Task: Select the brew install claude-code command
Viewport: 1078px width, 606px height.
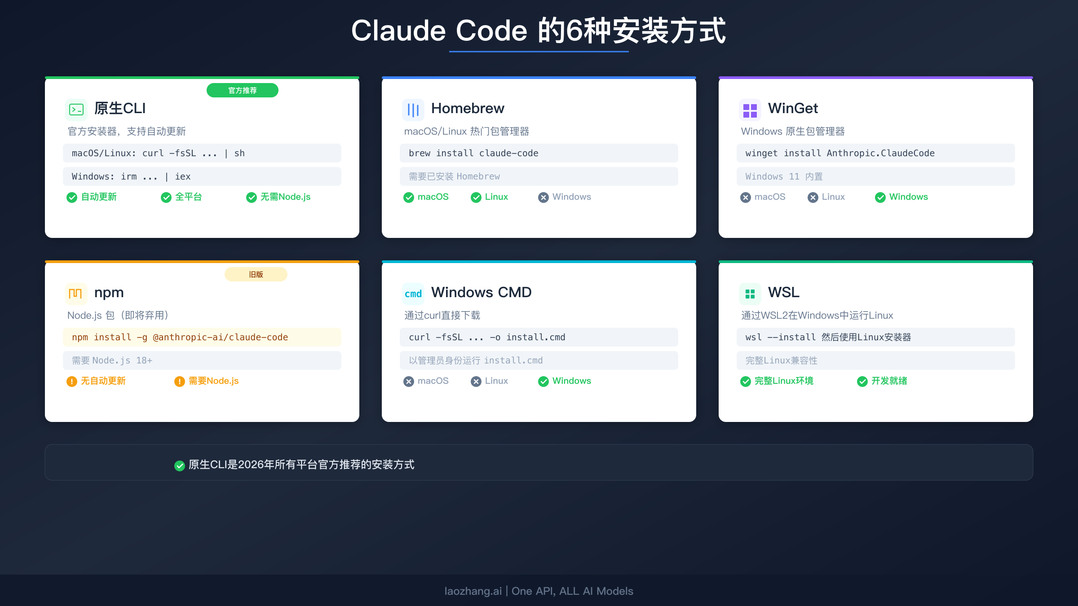Action: coord(539,153)
